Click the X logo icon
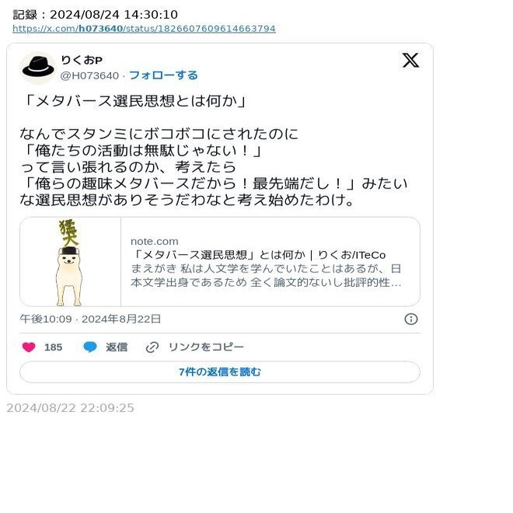 [410, 60]
